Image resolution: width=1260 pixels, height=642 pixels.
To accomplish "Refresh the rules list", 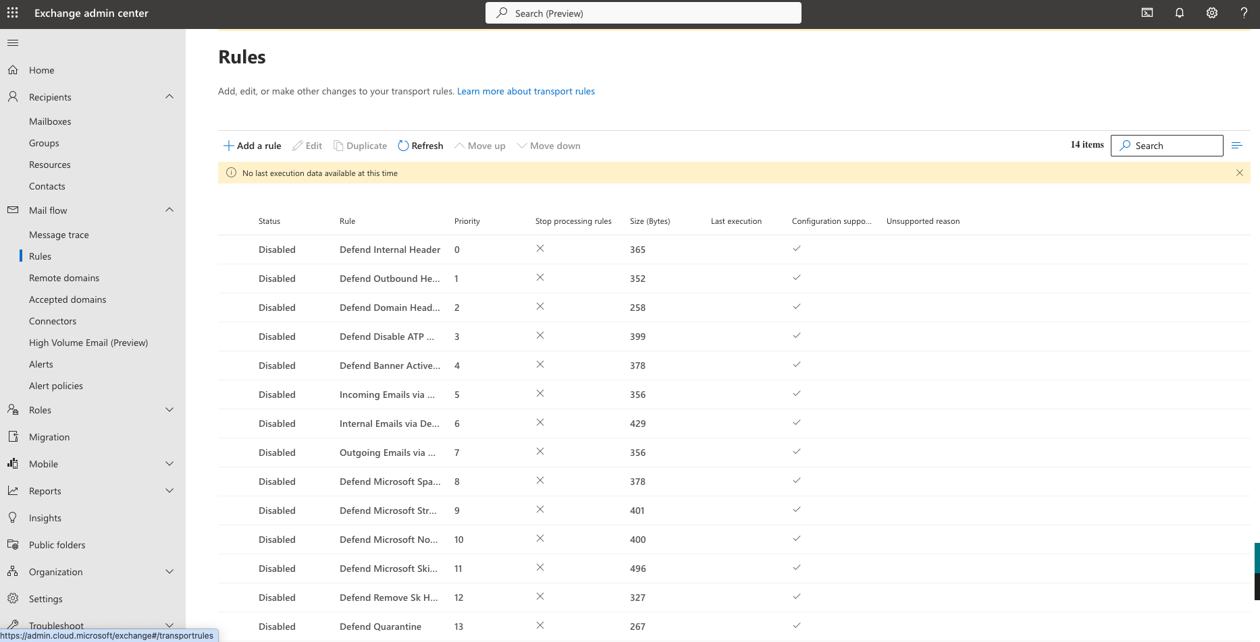I will coord(420,145).
